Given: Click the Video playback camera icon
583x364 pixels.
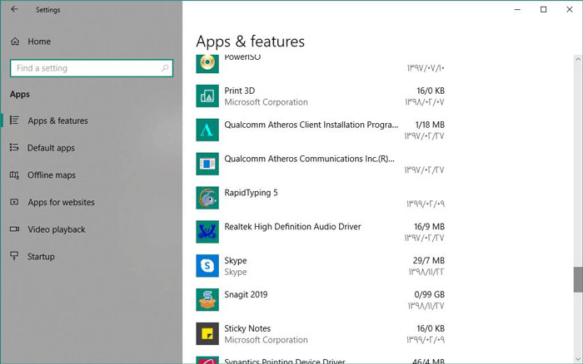Looking at the screenshot, I should click(14, 229).
